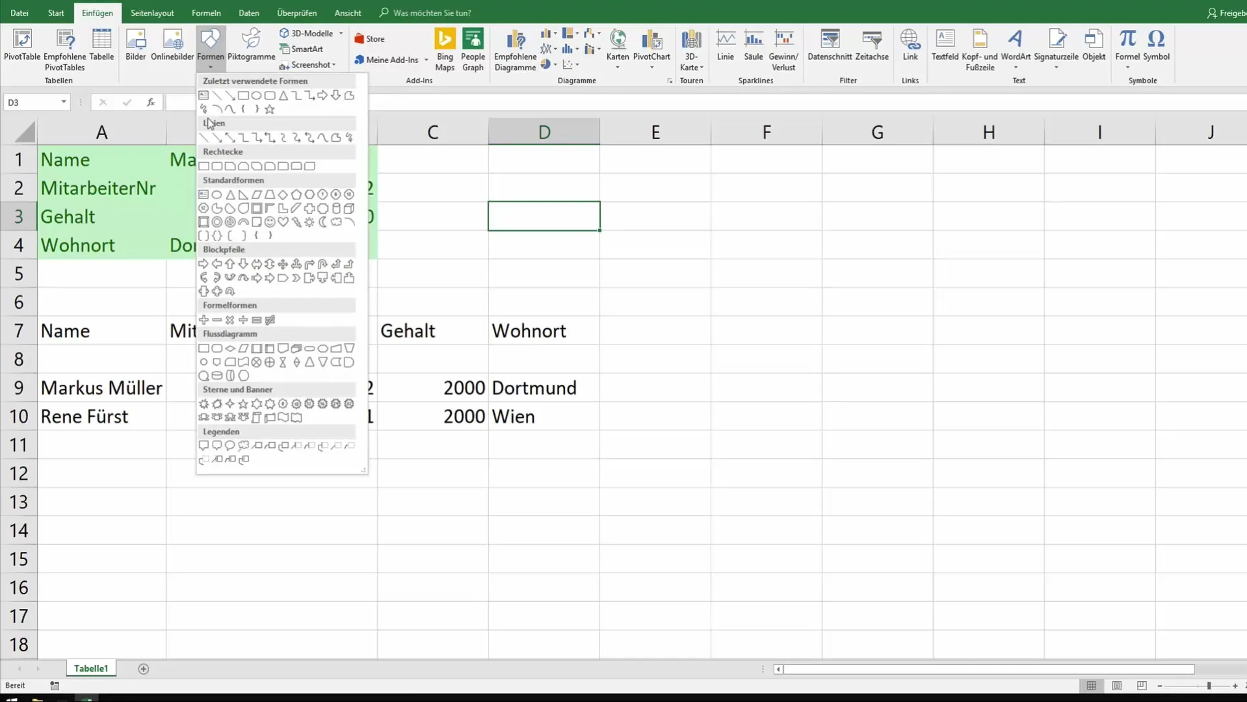Select the plus sign in Formelformen
This screenshot has height=702, width=1247.
click(203, 320)
